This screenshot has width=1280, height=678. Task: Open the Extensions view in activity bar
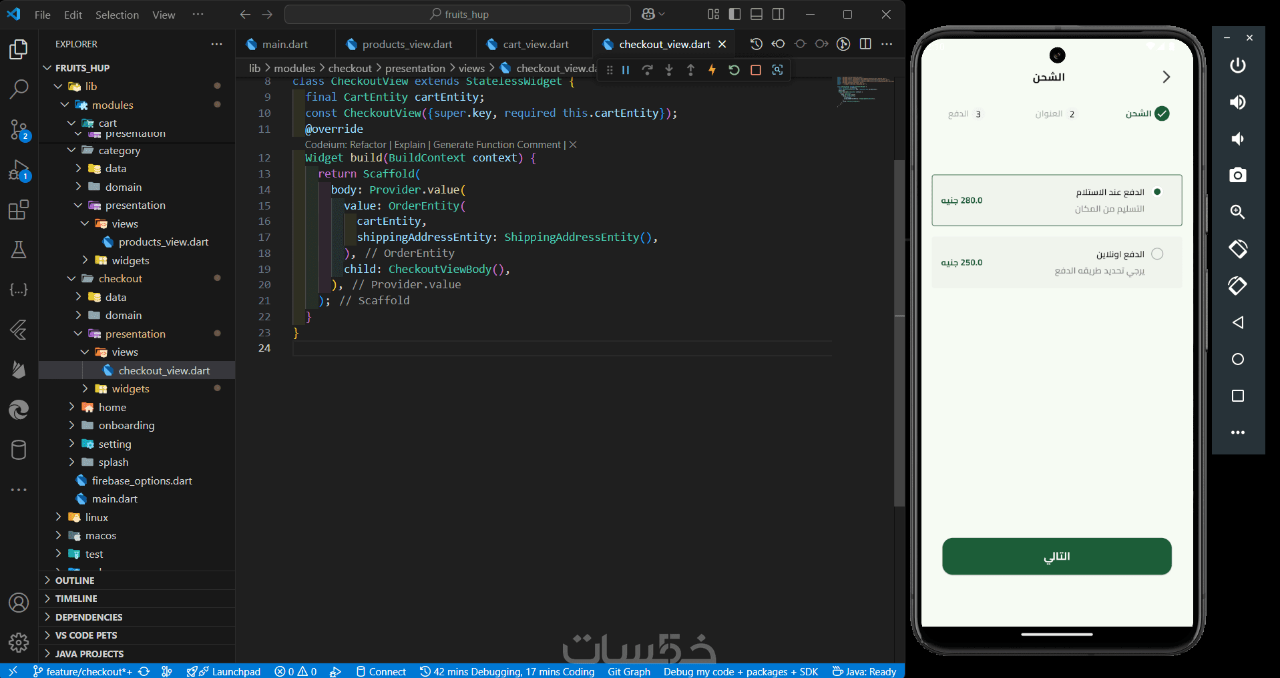coord(19,210)
